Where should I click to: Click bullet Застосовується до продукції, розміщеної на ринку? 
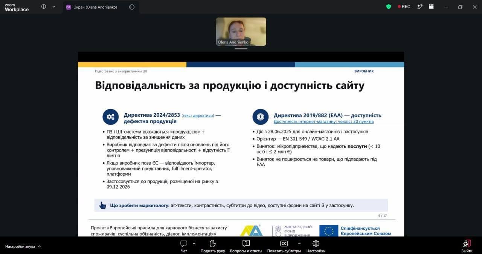click(x=162, y=184)
